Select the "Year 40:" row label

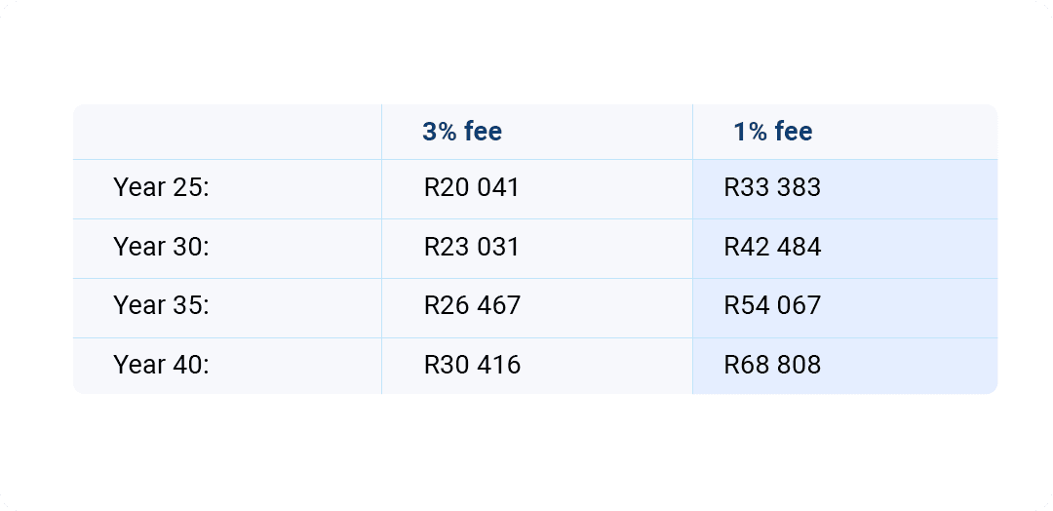pyautogui.click(x=162, y=365)
